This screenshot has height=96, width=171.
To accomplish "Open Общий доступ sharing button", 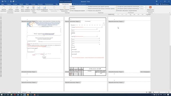I will [164, 4].
